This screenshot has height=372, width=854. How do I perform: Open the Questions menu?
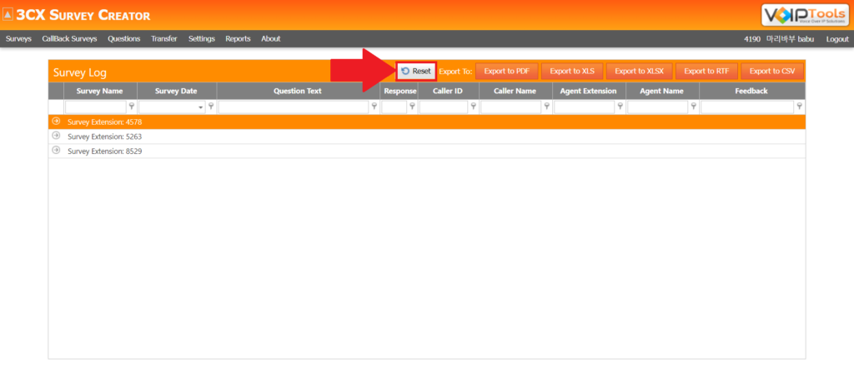click(123, 38)
